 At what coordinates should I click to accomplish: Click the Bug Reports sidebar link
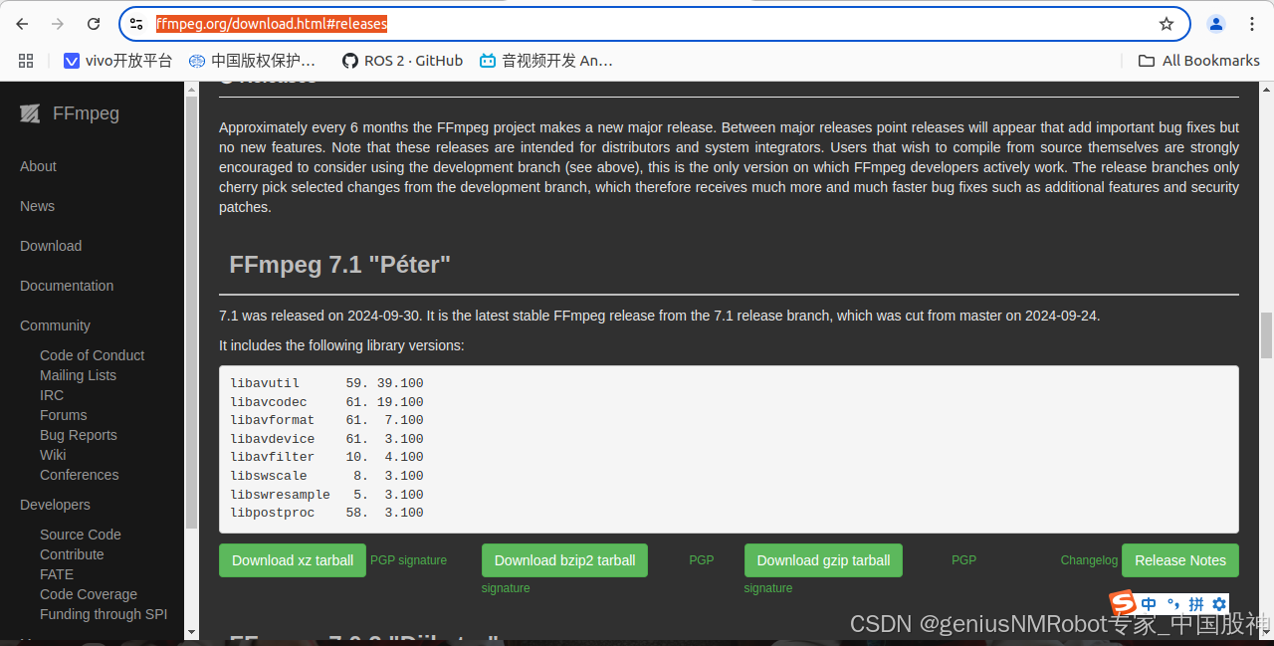click(78, 435)
